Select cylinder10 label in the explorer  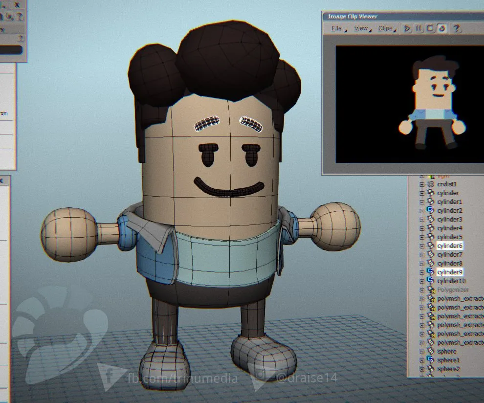coord(451,281)
